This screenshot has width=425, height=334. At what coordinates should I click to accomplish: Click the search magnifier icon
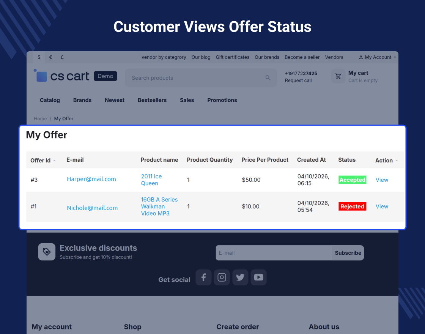[x=268, y=78]
